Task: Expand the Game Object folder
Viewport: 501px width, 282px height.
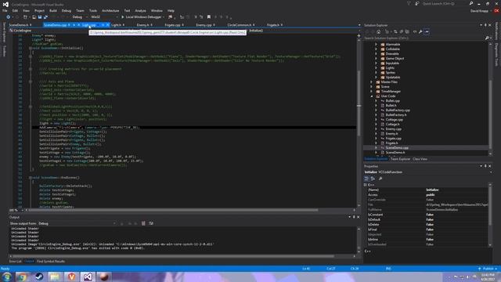Action: tap(376, 59)
